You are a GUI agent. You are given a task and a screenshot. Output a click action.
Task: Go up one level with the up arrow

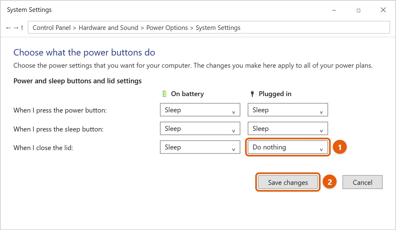[x=22, y=28]
